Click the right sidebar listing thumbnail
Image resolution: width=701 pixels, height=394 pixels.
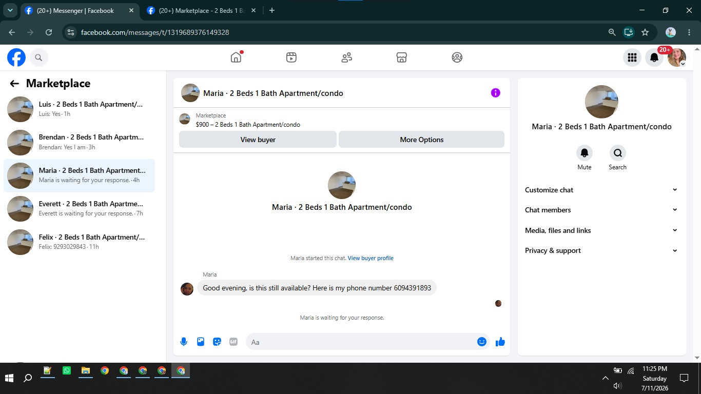(601, 102)
